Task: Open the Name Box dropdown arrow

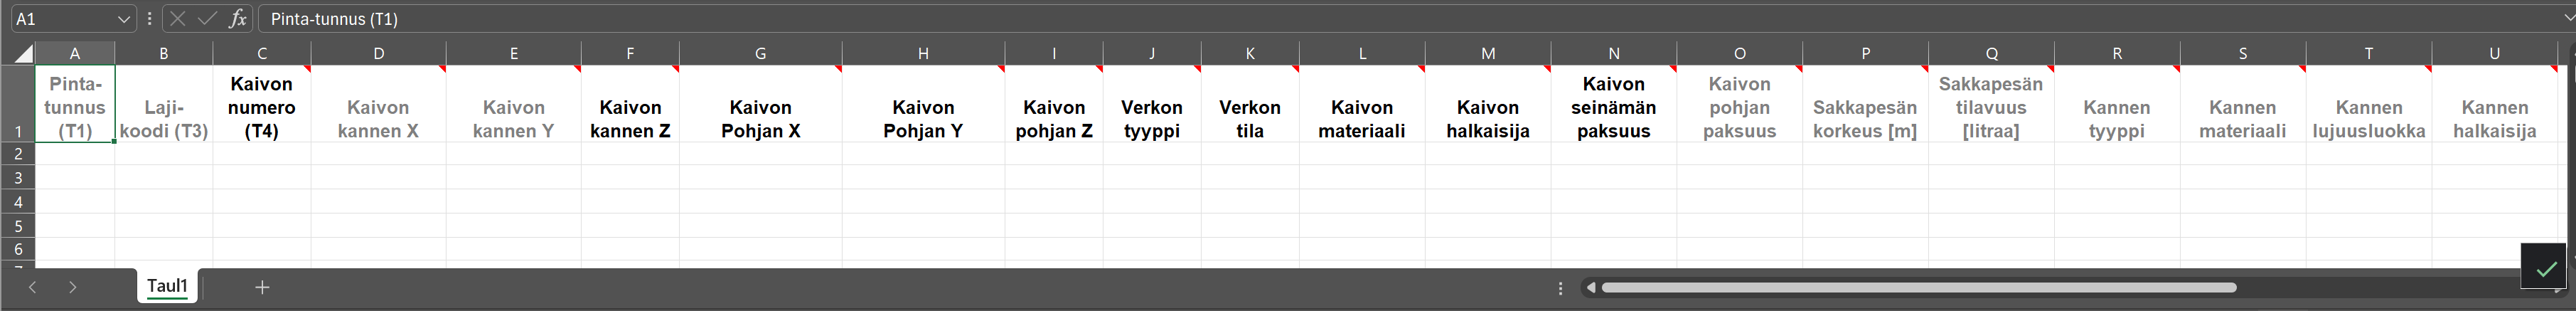Action: [123, 19]
